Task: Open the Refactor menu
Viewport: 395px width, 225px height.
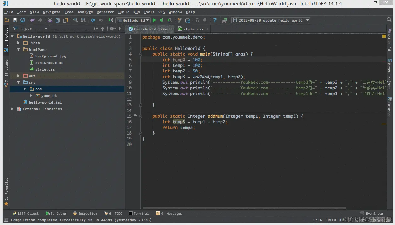Action: tap(105, 12)
